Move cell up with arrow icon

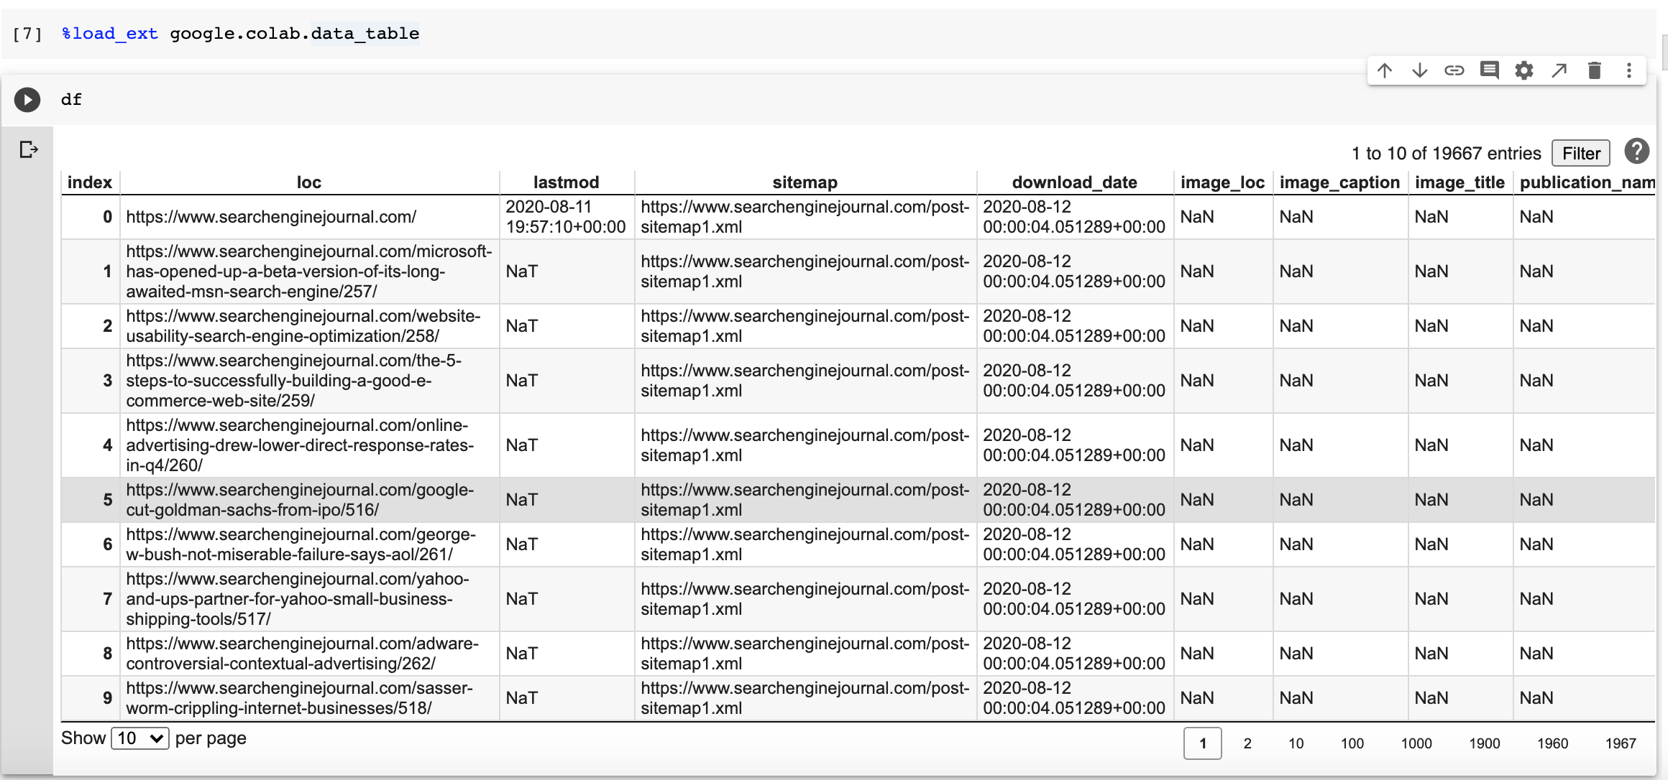coord(1385,70)
